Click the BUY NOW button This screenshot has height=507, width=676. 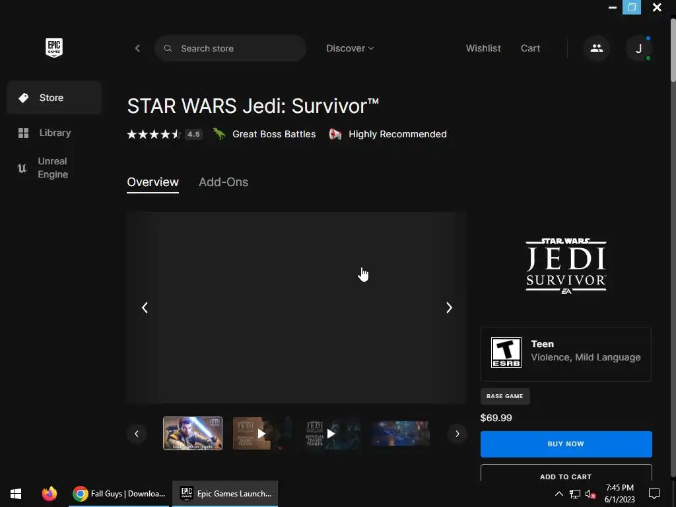566,444
